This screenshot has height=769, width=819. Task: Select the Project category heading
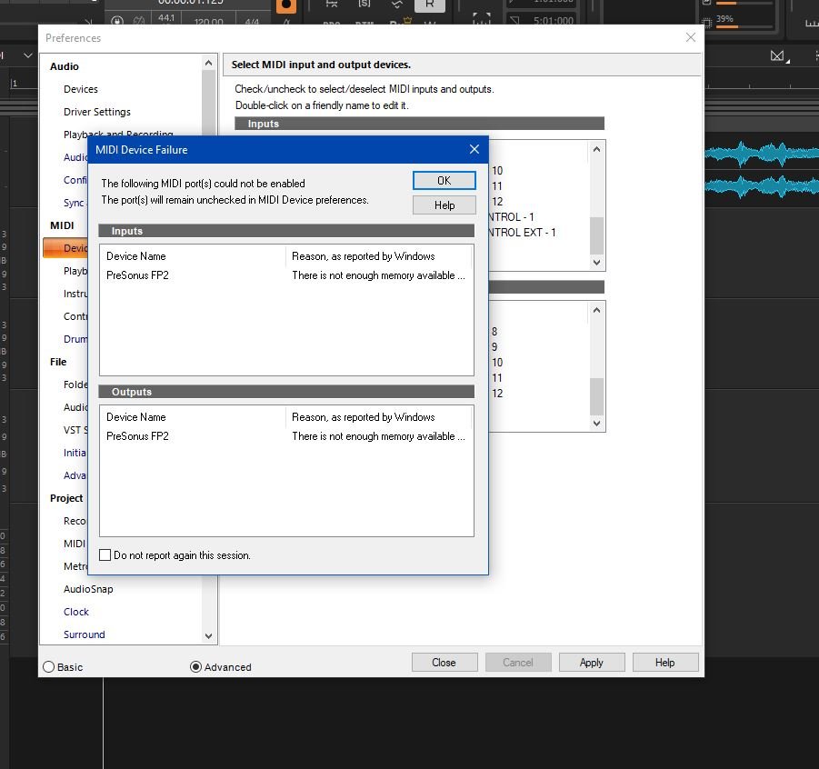(x=66, y=498)
